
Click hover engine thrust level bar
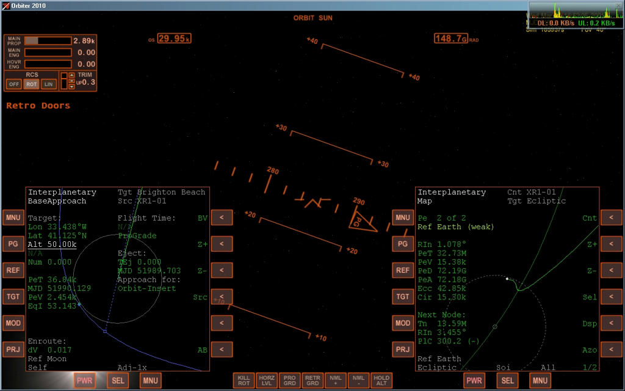click(48, 64)
